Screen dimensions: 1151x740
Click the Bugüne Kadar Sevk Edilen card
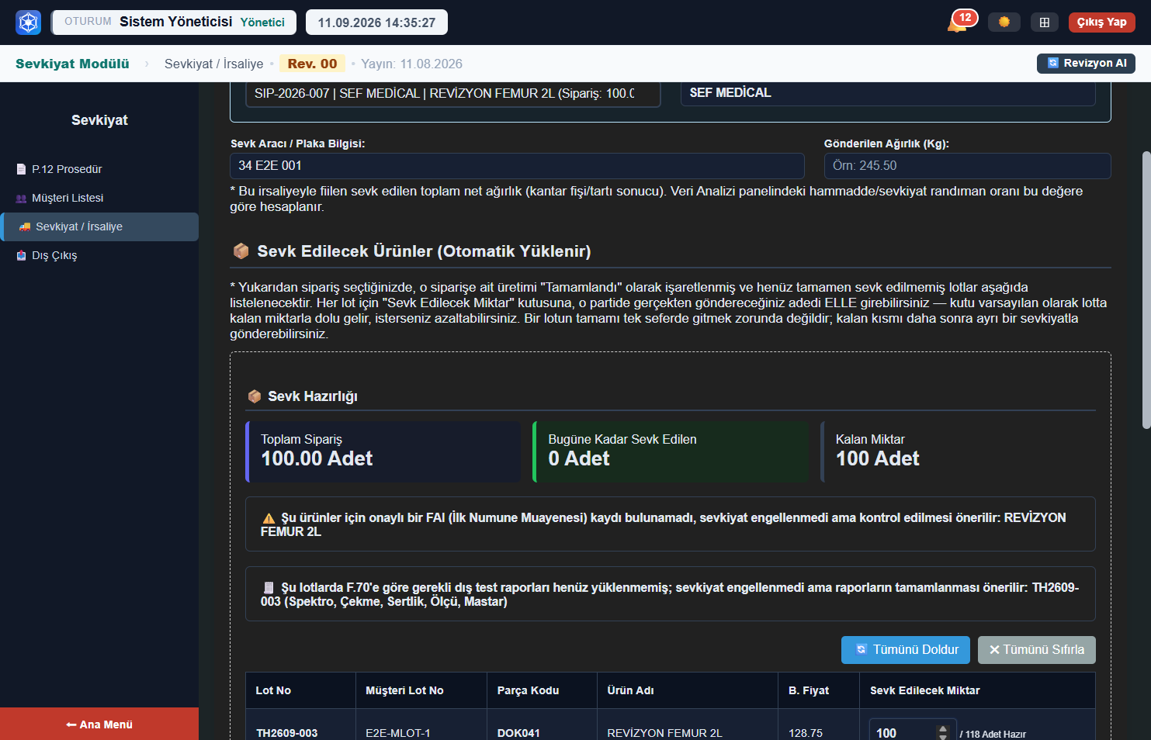coord(671,451)
